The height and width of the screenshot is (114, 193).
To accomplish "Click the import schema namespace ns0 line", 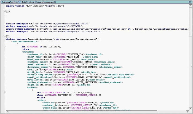I will pos(98,29).
